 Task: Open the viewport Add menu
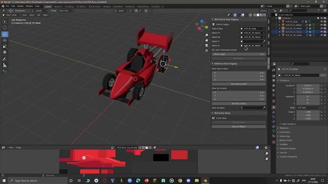click(x=39, y=15)
